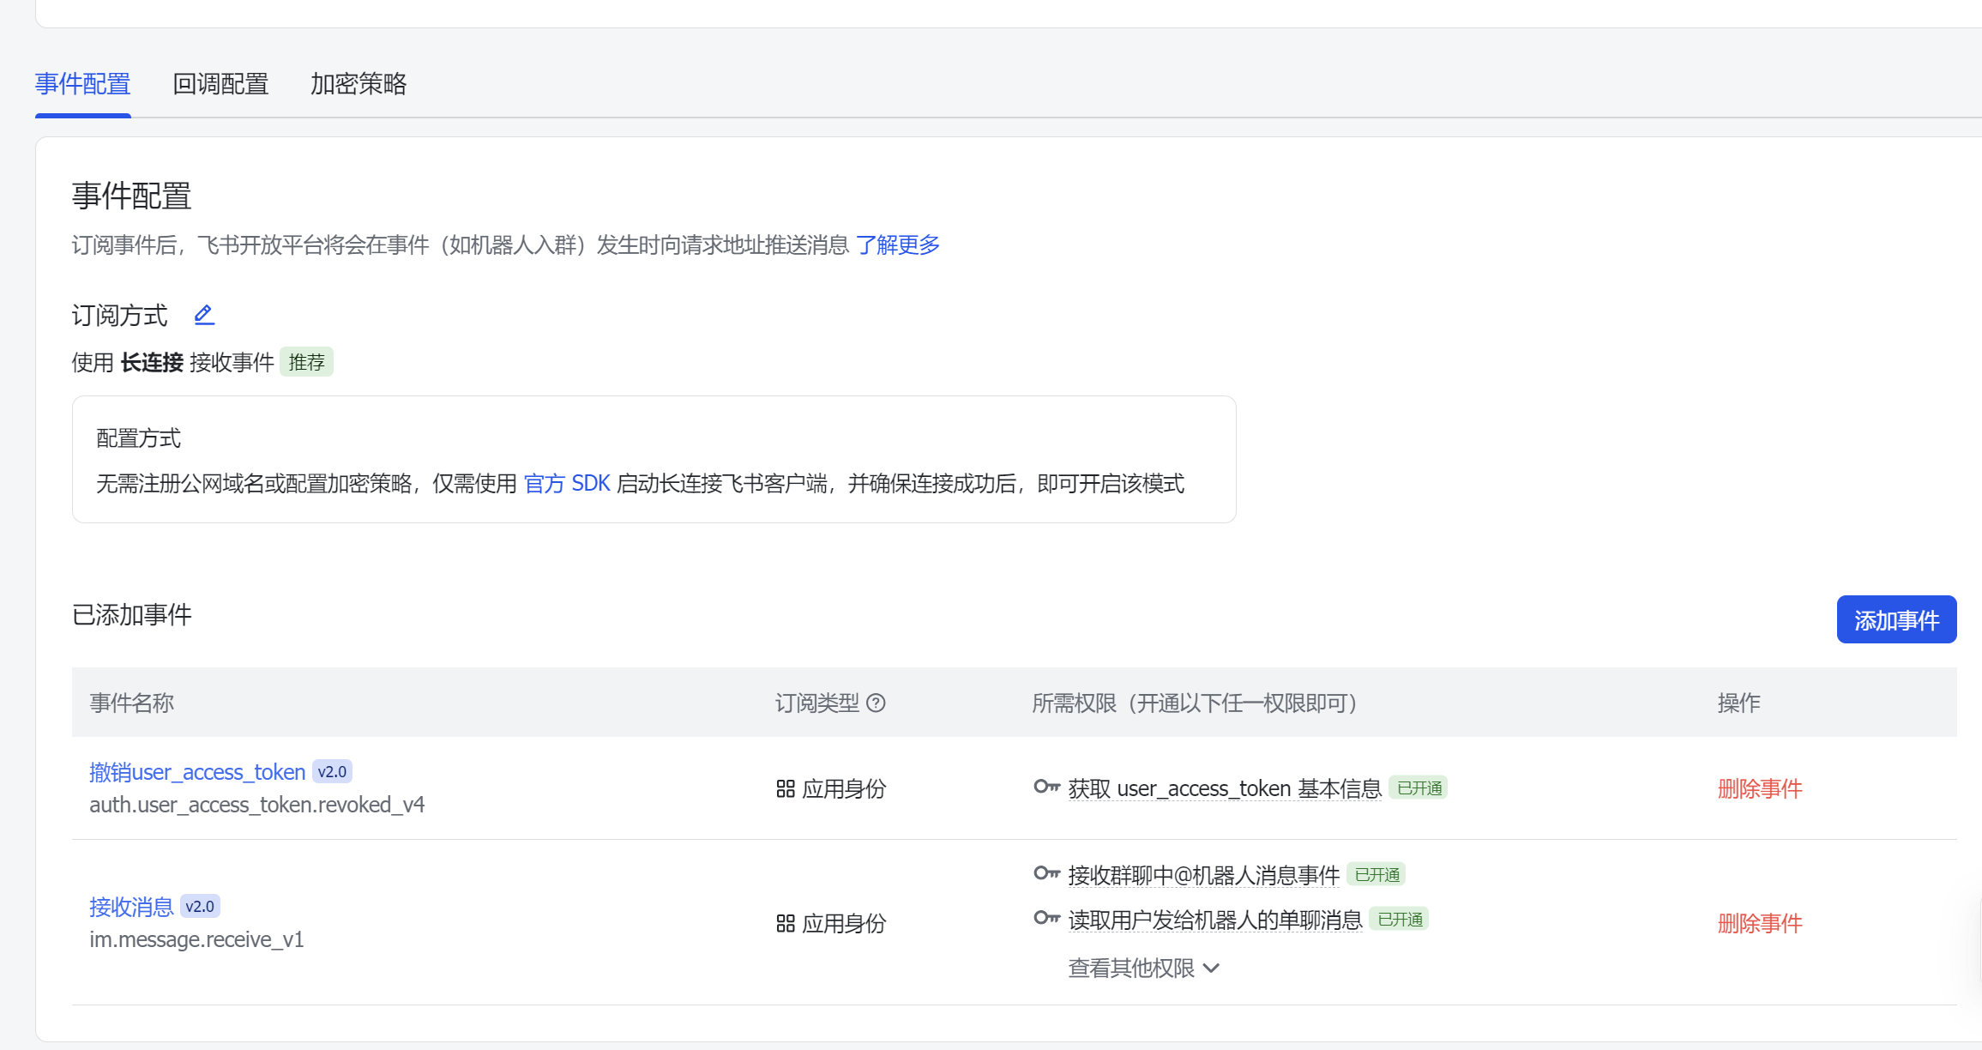Click the key icon beside 读取用户发给机器人的单聊消息
1982x1050 pixels.
coord(1046,919)
